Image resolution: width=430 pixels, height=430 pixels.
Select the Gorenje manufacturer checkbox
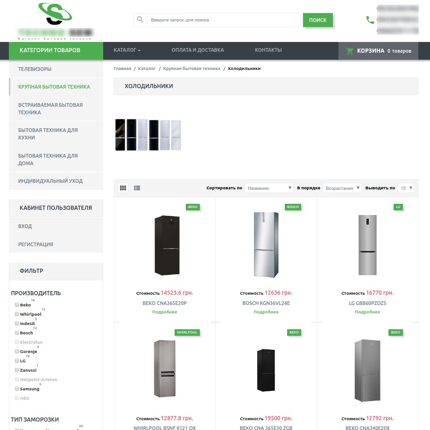(x=17, y=351)
